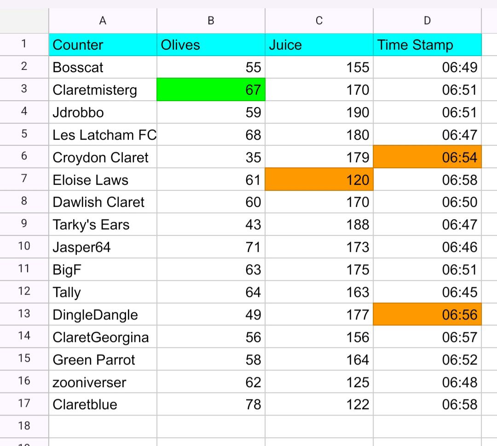Select the green highlighted cell with 67

[211, 90]
